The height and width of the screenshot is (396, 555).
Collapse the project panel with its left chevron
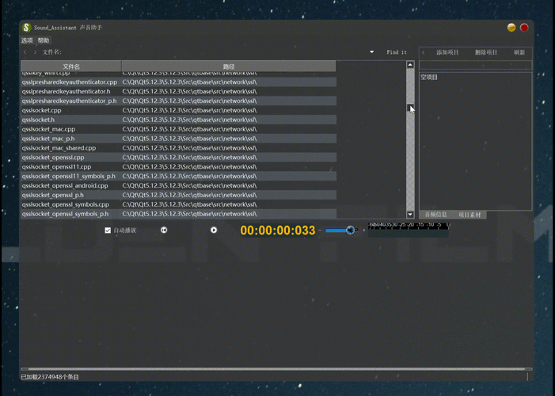tap(424, 52)
